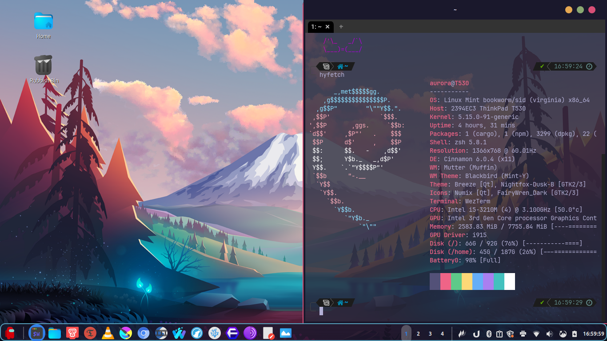
Task: Click the purple color block in hyfetch palette
Action: point(488,282)
